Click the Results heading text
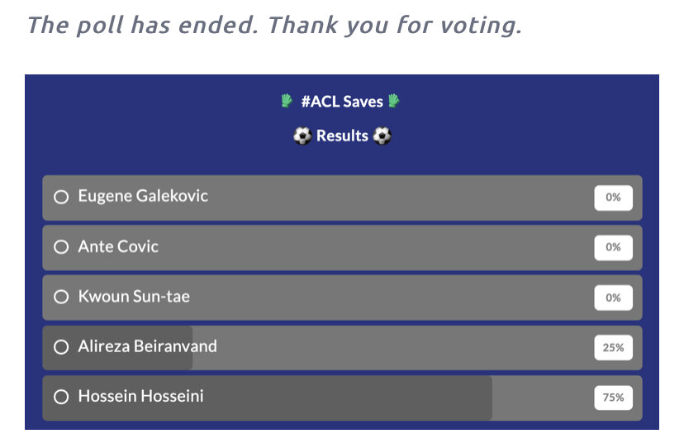The width and height of the screenshot is (684, 448). coord(342,136)
